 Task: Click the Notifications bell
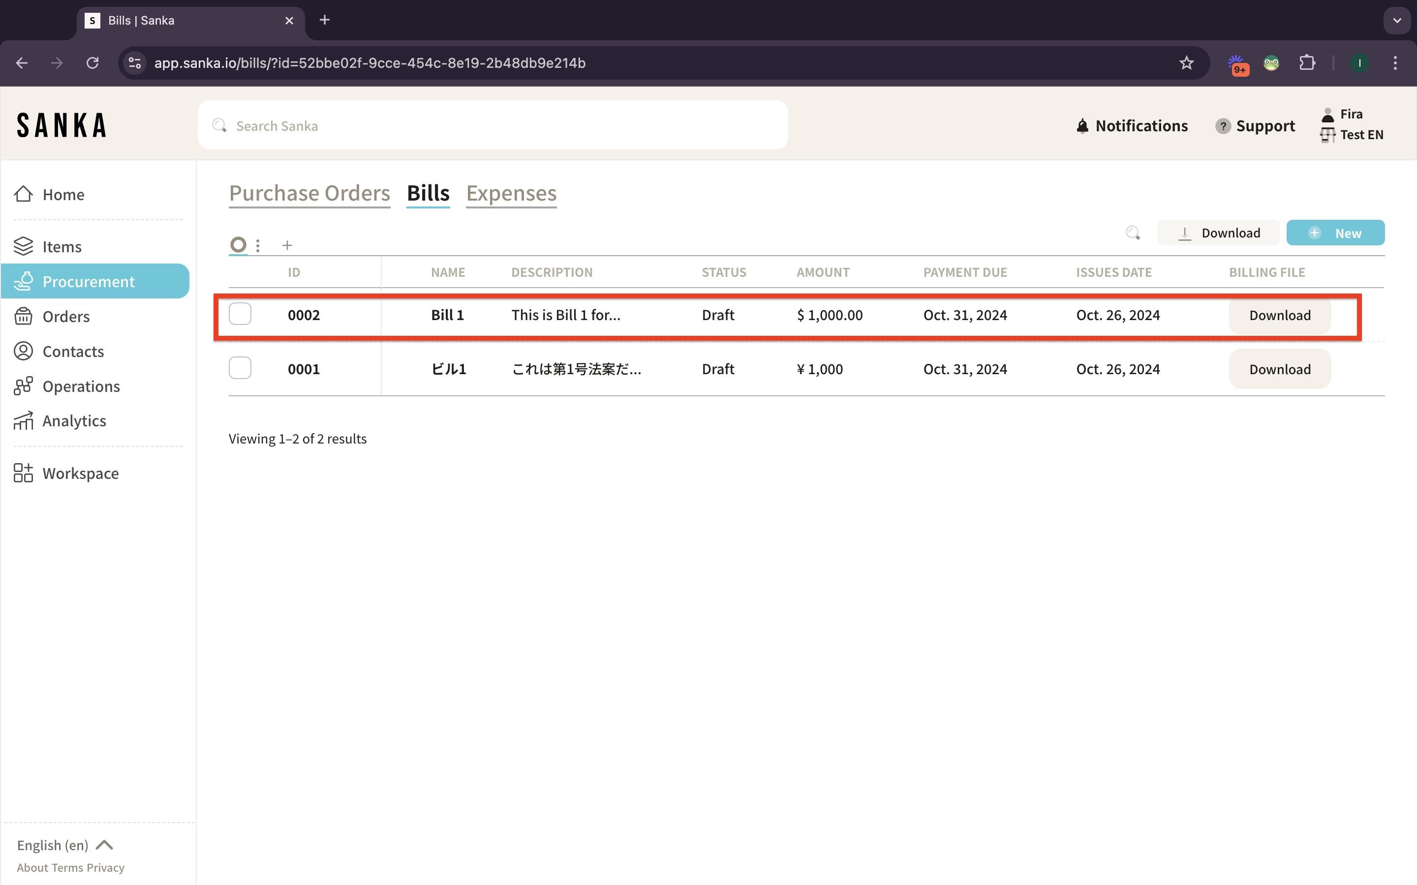pyautogui.click(x=1082, y=126)
